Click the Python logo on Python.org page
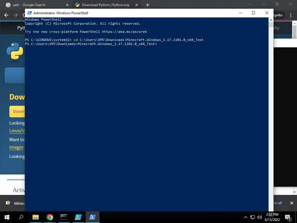This screenshot has width=297, height=223. 15,51
